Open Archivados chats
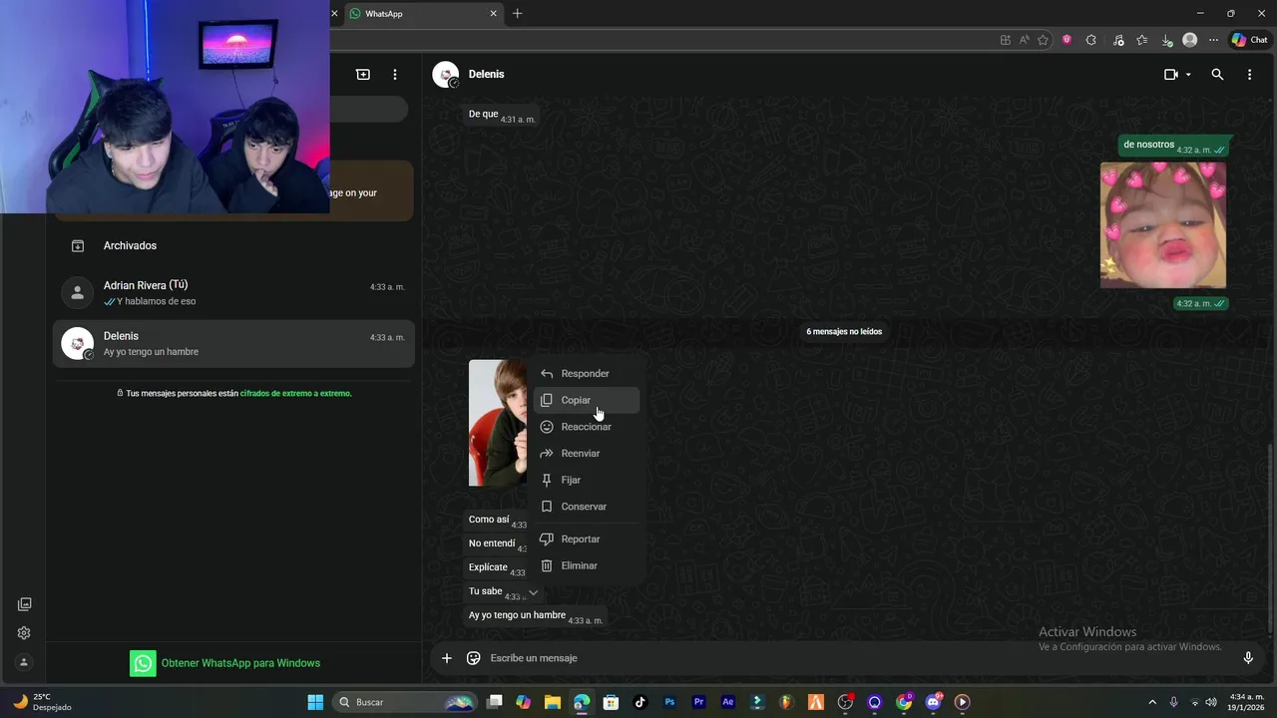The width and height of the screenshot is (1277, 718). (233, 245)
